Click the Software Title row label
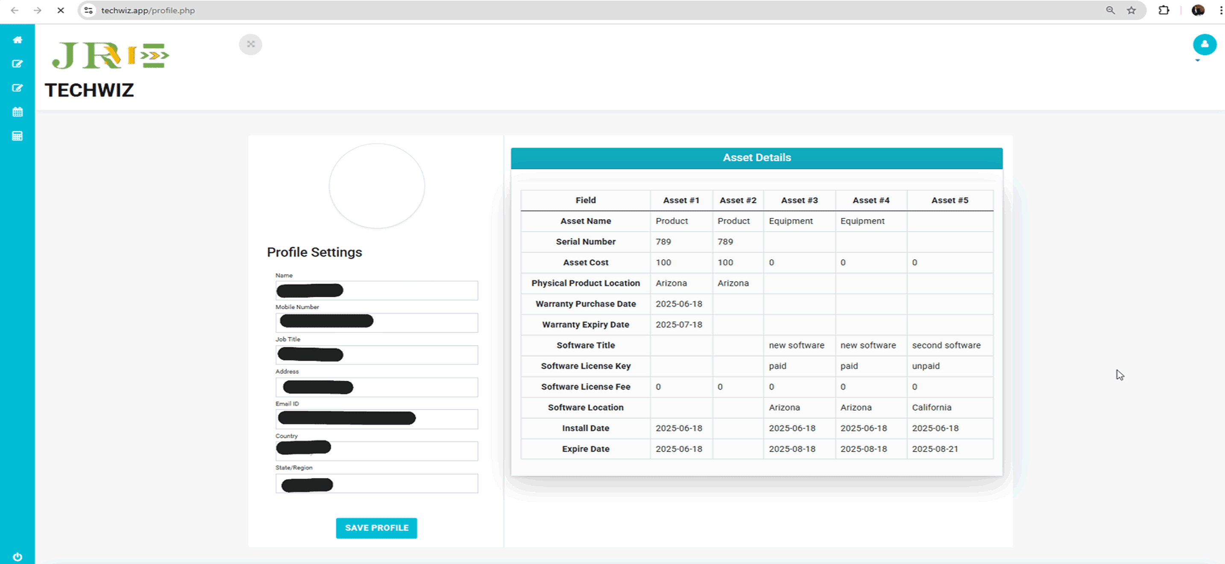The image size is (1225, 564). tap(586, 345)
